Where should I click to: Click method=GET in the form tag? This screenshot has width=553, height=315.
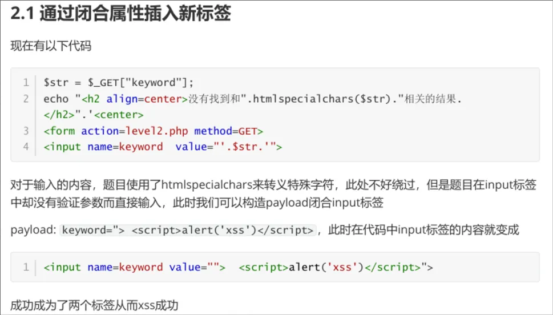[x=228, y=131]
